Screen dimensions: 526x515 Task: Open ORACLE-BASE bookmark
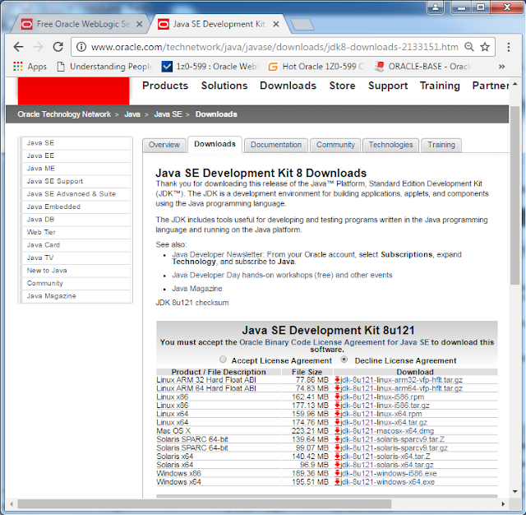423,67
